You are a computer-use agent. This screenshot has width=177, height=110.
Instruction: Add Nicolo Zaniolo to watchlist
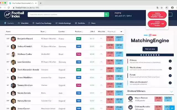(x=101, y=93)
